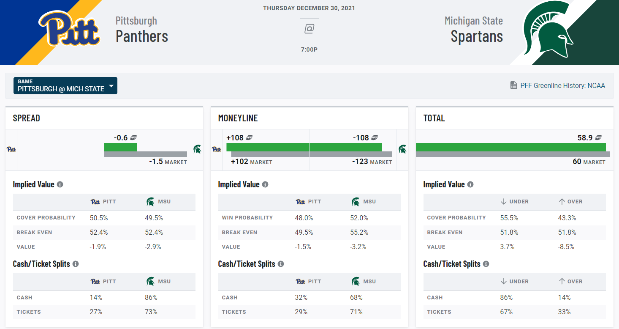Click info icon next to Total Implied Value
Viewport: 619px width, 329px height.
(x=470, y=184)
